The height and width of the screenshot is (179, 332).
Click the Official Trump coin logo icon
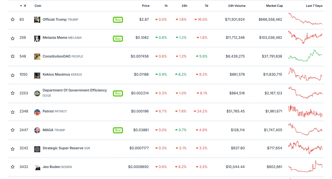(x=37, y=20)
